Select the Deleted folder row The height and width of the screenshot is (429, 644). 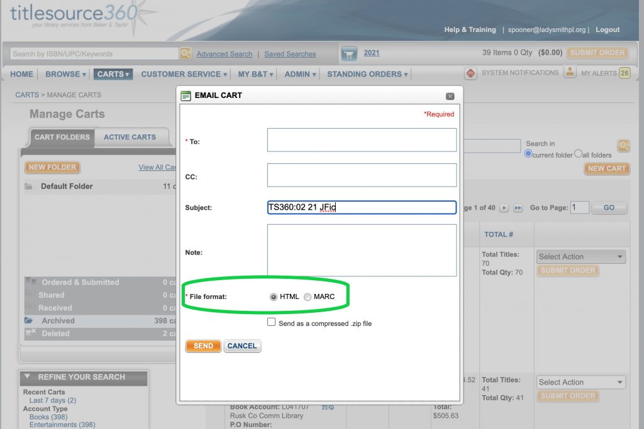100,334
